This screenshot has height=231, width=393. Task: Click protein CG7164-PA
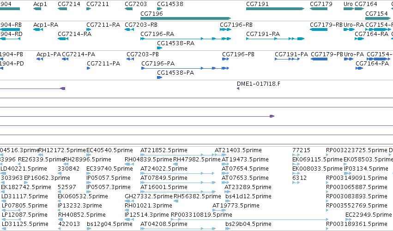coord(372,64)
